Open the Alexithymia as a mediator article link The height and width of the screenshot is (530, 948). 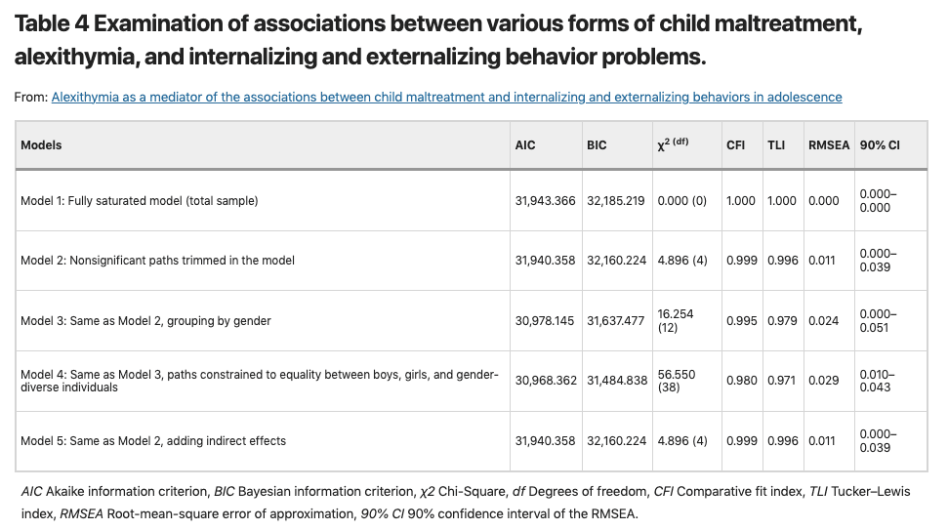pyautogui.click(x=446, y=97)
